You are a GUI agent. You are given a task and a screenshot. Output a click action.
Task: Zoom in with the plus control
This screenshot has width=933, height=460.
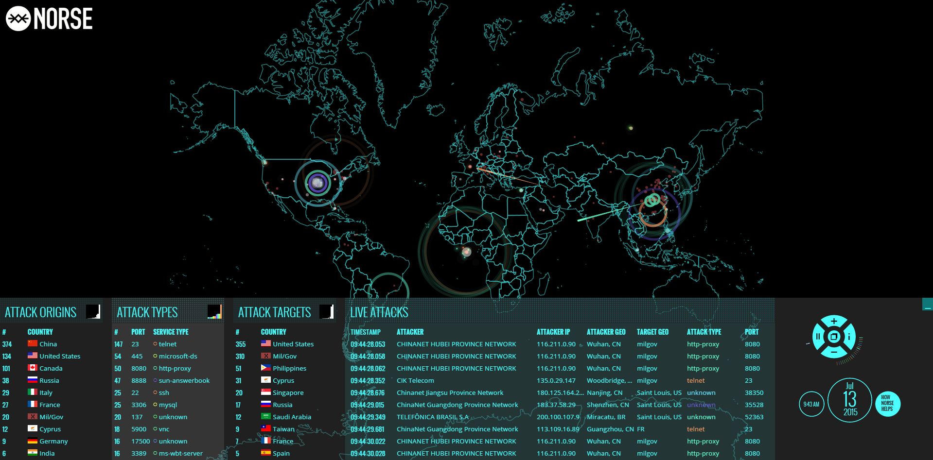coord(834,321)
